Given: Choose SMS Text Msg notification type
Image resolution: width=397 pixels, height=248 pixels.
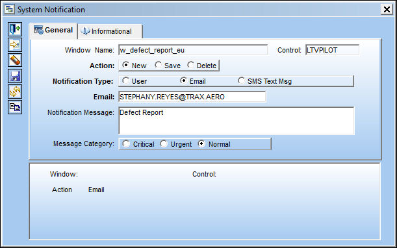Looking at the screenshot, I should point(241,81).
